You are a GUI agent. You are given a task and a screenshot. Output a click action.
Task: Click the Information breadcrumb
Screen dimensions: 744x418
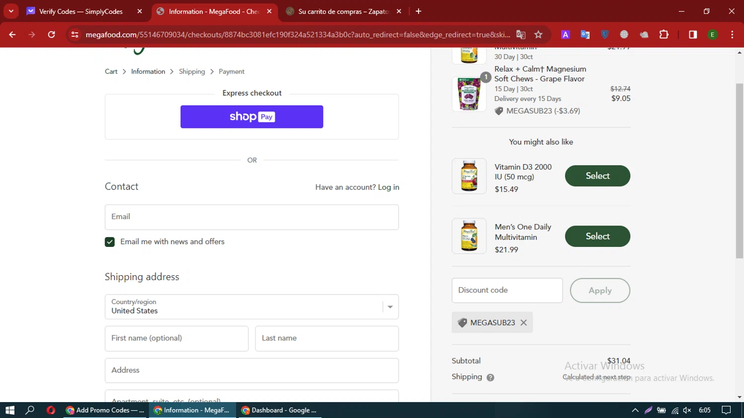148,71
